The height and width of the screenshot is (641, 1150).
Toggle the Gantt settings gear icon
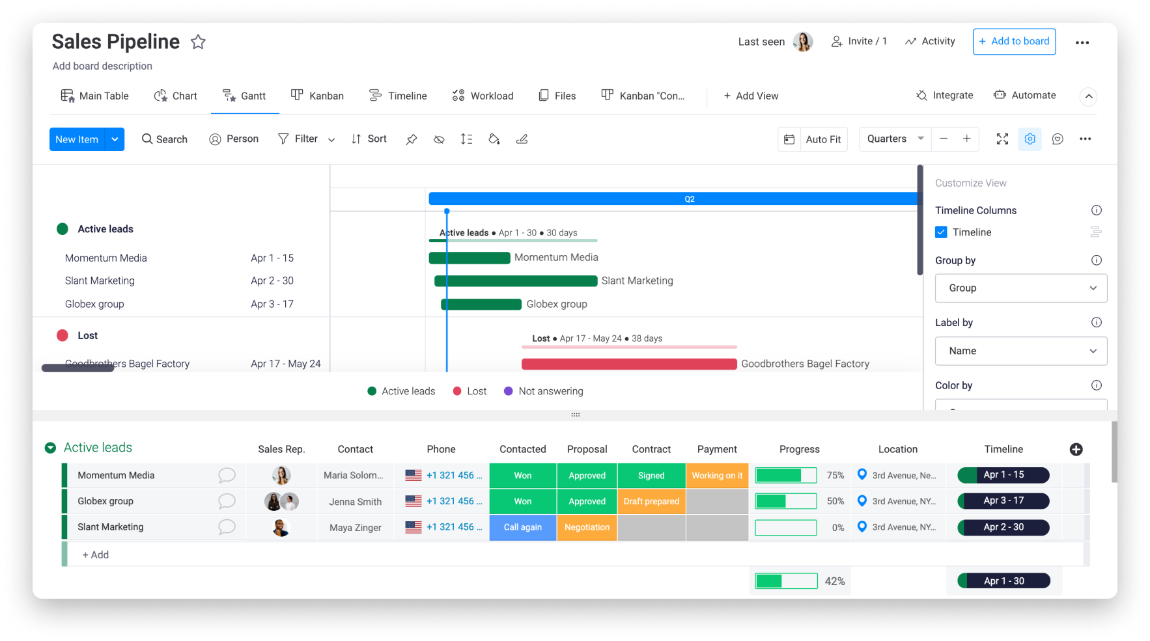click(x=1030, y=139)
